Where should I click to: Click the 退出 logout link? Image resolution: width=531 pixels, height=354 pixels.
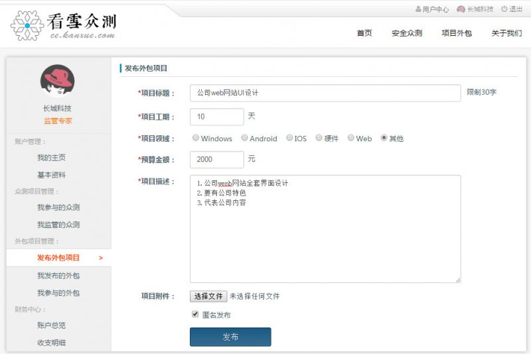[516, 9]
